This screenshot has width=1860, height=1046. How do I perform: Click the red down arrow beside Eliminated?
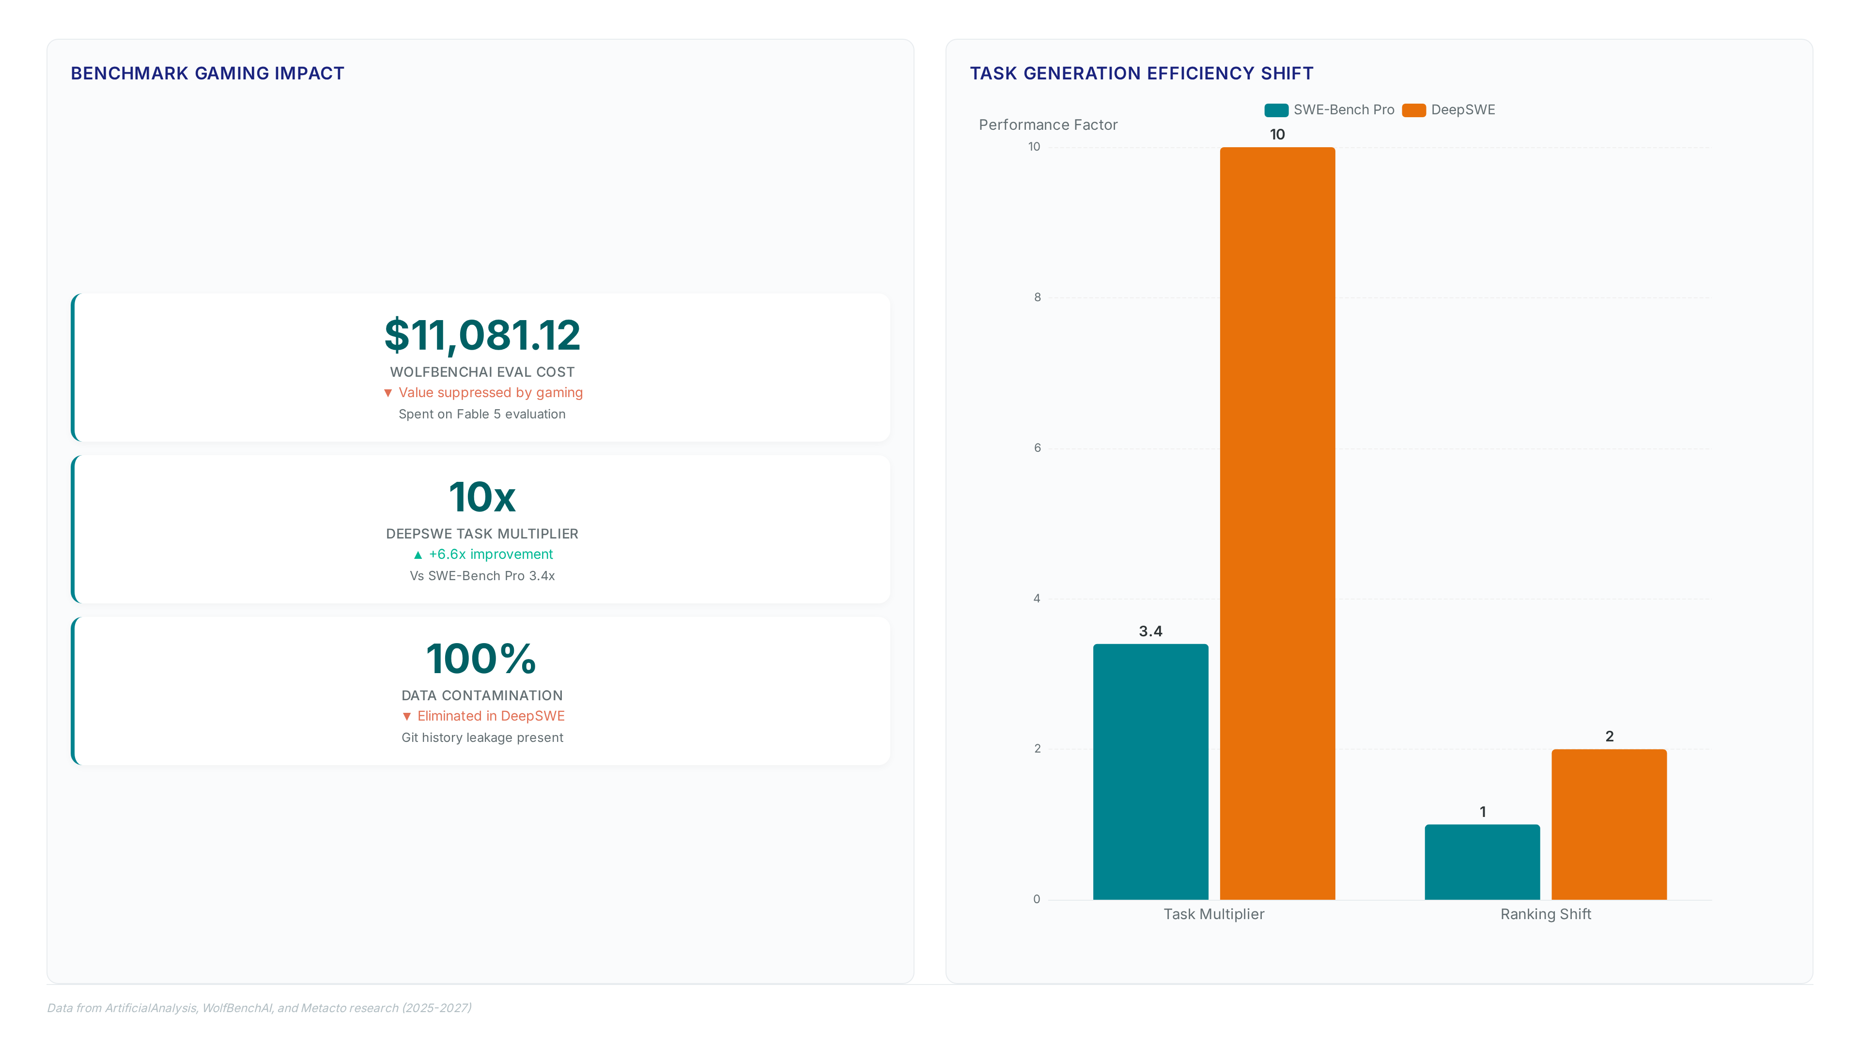tap(406, 716)
